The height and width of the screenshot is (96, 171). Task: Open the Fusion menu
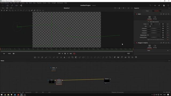pyautogui.click(x=45, y=3)
